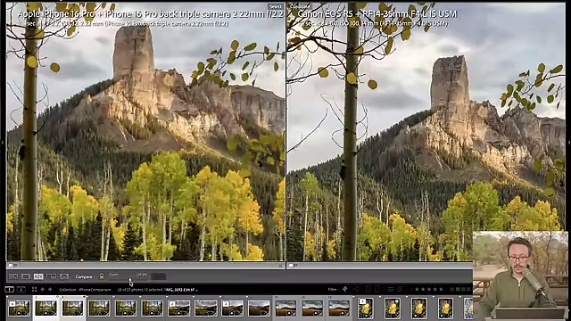Click the Swap button beside zoom slider
571x321 pixels.
tap(159, 277)
